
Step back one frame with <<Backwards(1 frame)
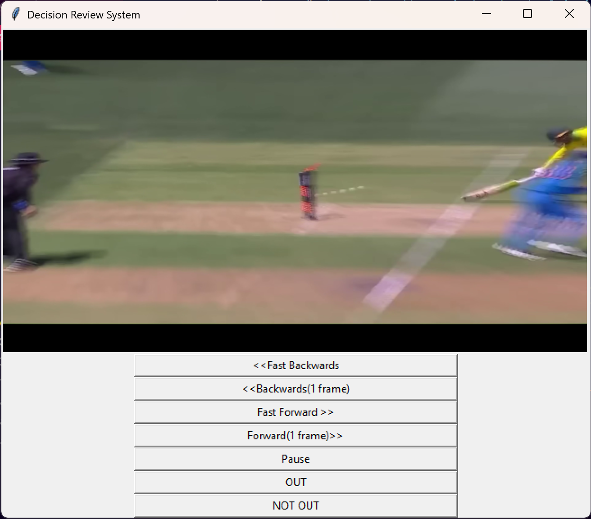[295, 388]
